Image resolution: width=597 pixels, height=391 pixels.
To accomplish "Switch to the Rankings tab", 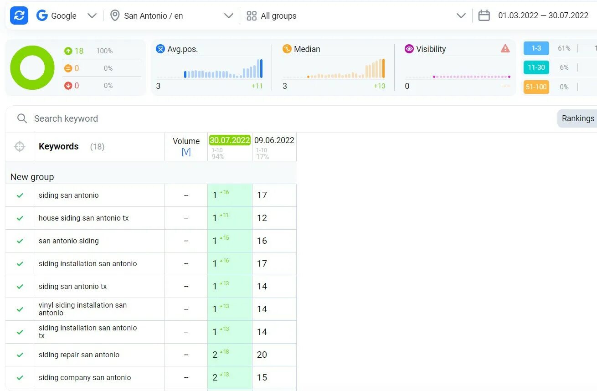I will coord(577,118).
